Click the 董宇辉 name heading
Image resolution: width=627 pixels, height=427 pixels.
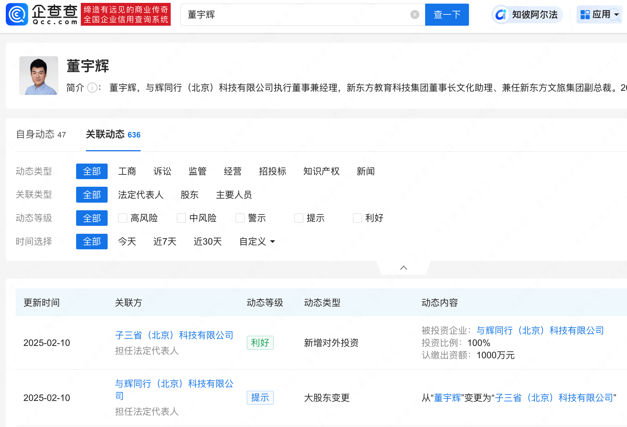pos(88,66)
